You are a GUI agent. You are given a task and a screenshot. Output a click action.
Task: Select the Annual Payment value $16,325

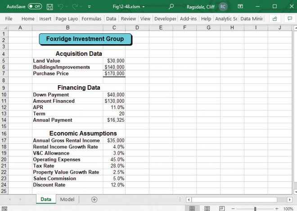tap(114, 120)
